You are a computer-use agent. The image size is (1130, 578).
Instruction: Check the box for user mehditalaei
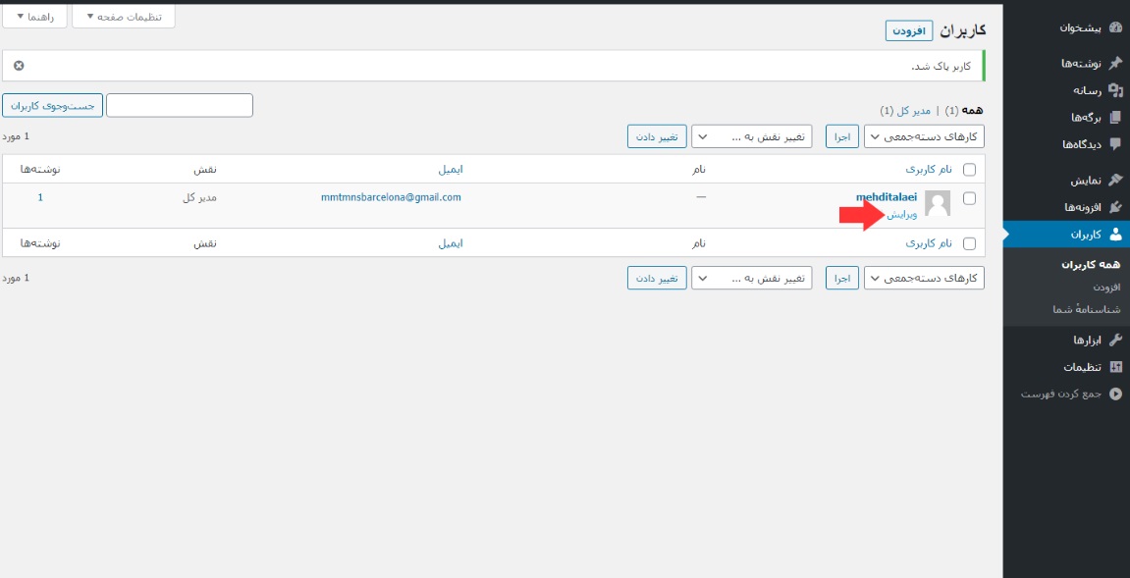(970, 198)
